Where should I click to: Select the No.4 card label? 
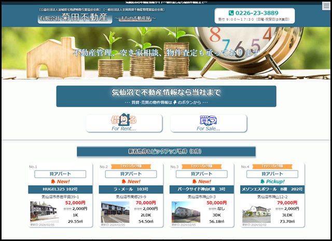pos(245,167)
